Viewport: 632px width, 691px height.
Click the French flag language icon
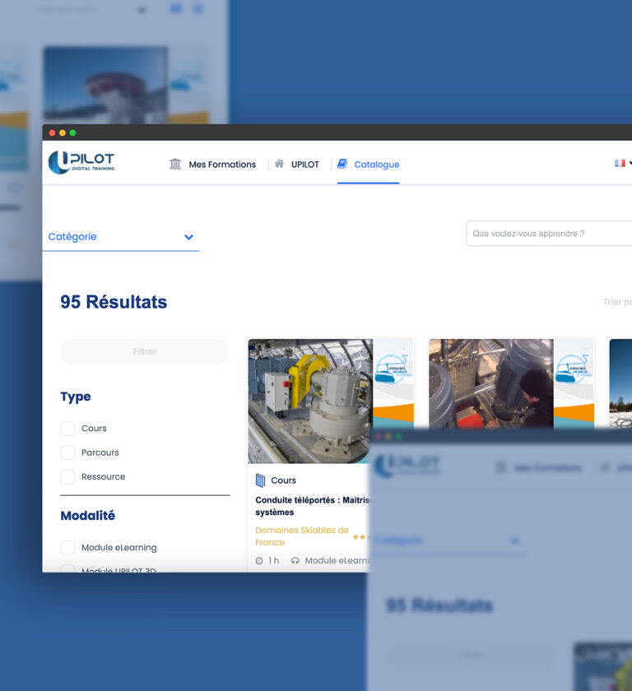coord(620,163)
